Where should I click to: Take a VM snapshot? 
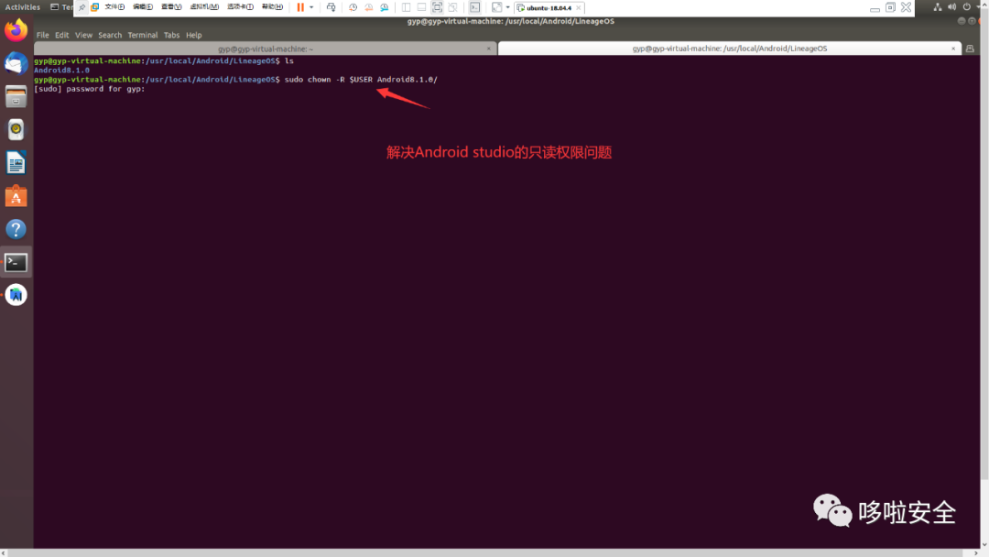[x=353, y=7]
